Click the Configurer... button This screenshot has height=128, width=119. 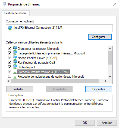(100, 37)
